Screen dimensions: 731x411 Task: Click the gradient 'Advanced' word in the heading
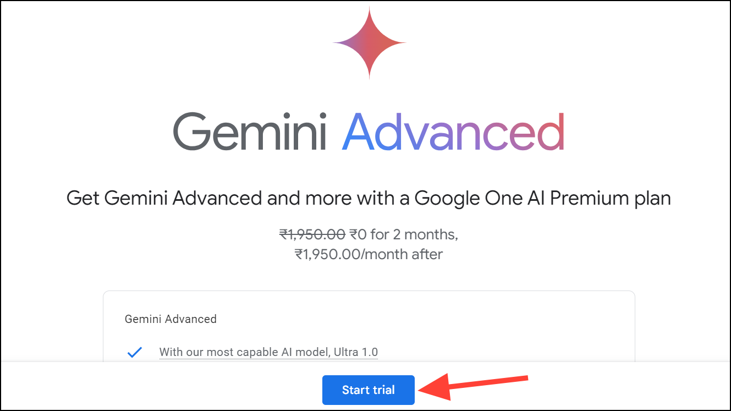[x=453, y=132]
